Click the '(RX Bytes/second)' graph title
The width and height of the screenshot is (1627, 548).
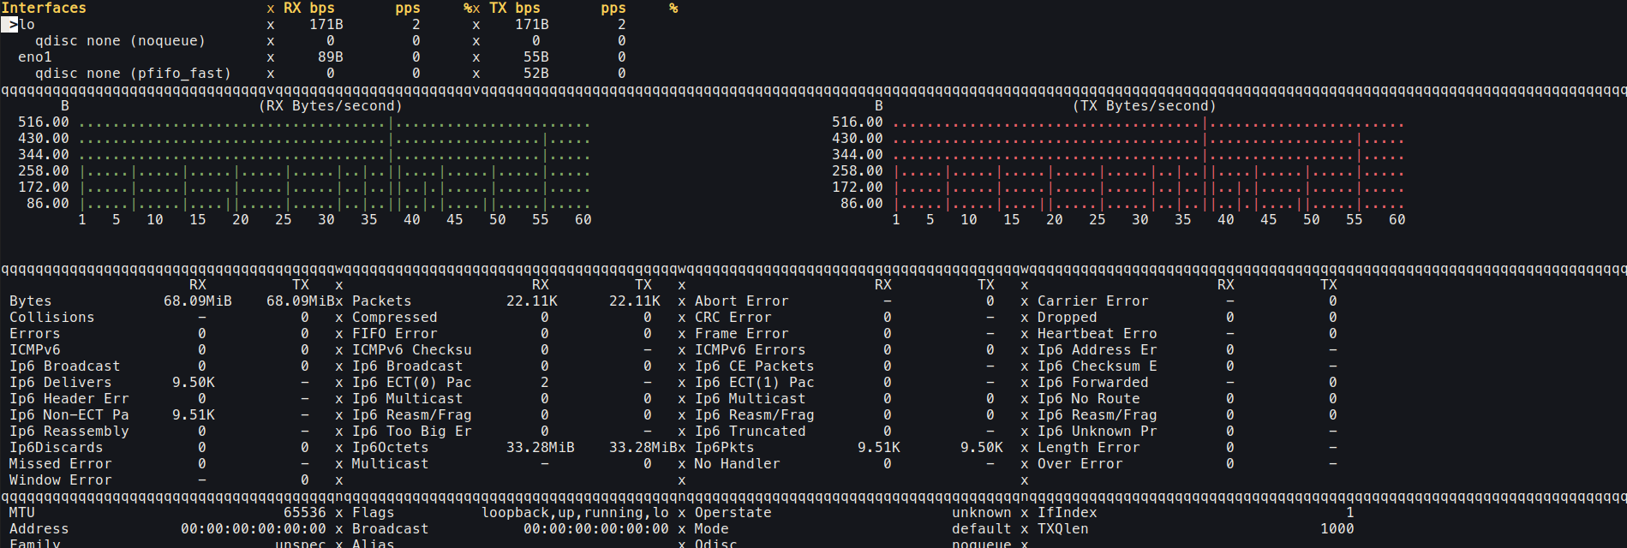tap(331, 106)
